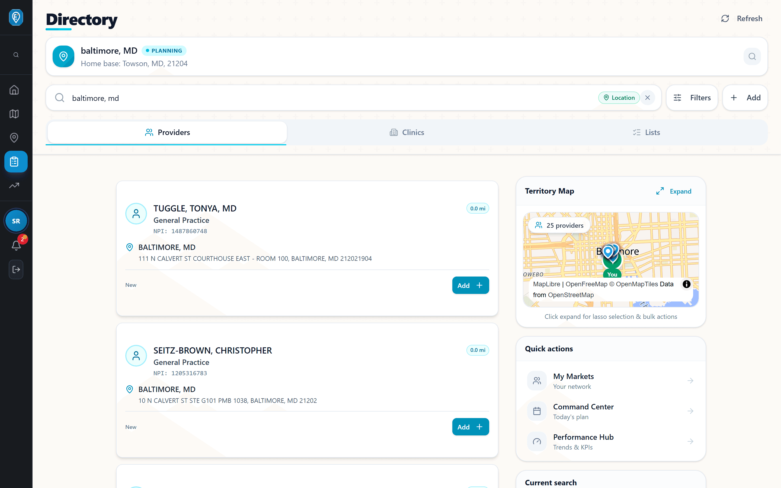The width and height of the screenshot is (781, 488).
Task: Select the Directory clipboard icon in sidebar
Action: [16, 161]
